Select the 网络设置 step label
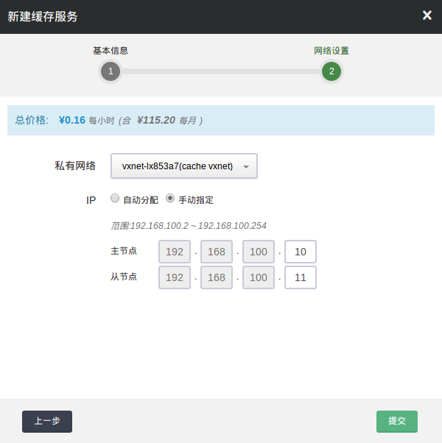The image size is (442, 443). 331,51
